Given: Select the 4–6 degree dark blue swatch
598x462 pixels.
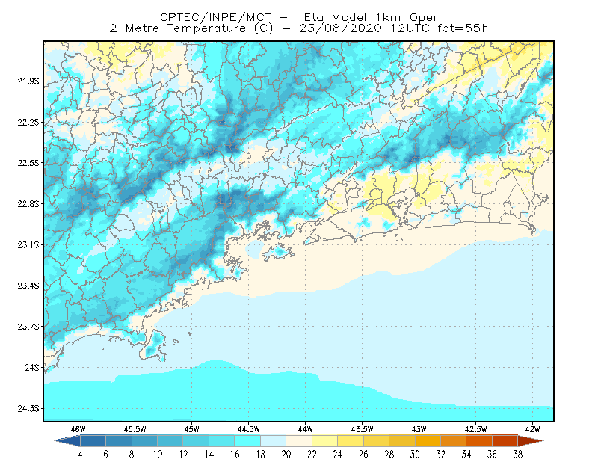Looking at the screenshot, I should coord(93,441).
